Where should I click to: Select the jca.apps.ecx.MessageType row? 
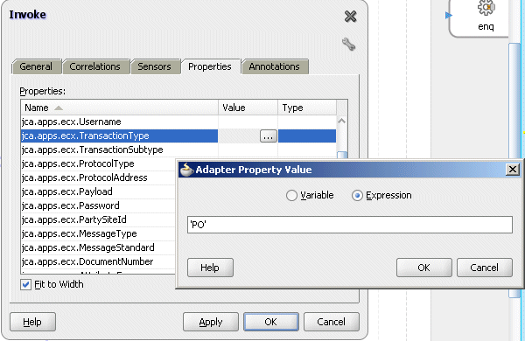point(98,234)
